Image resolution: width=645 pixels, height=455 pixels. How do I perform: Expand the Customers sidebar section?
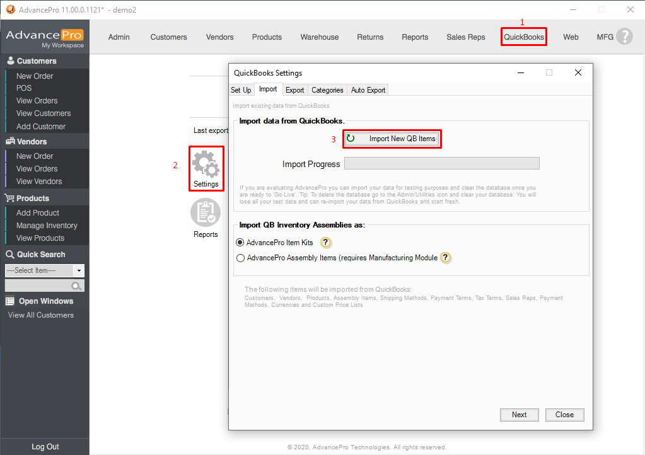tap(37, 61)
